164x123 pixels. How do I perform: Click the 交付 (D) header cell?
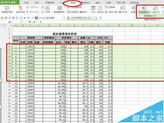(103, 38)
